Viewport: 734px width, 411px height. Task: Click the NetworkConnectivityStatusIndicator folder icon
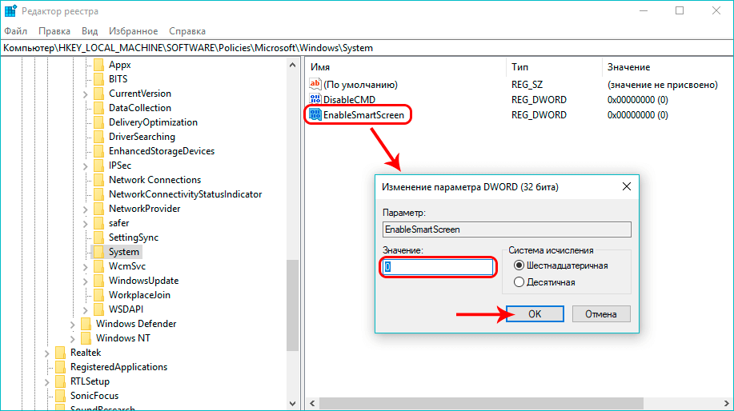[98, 194]
